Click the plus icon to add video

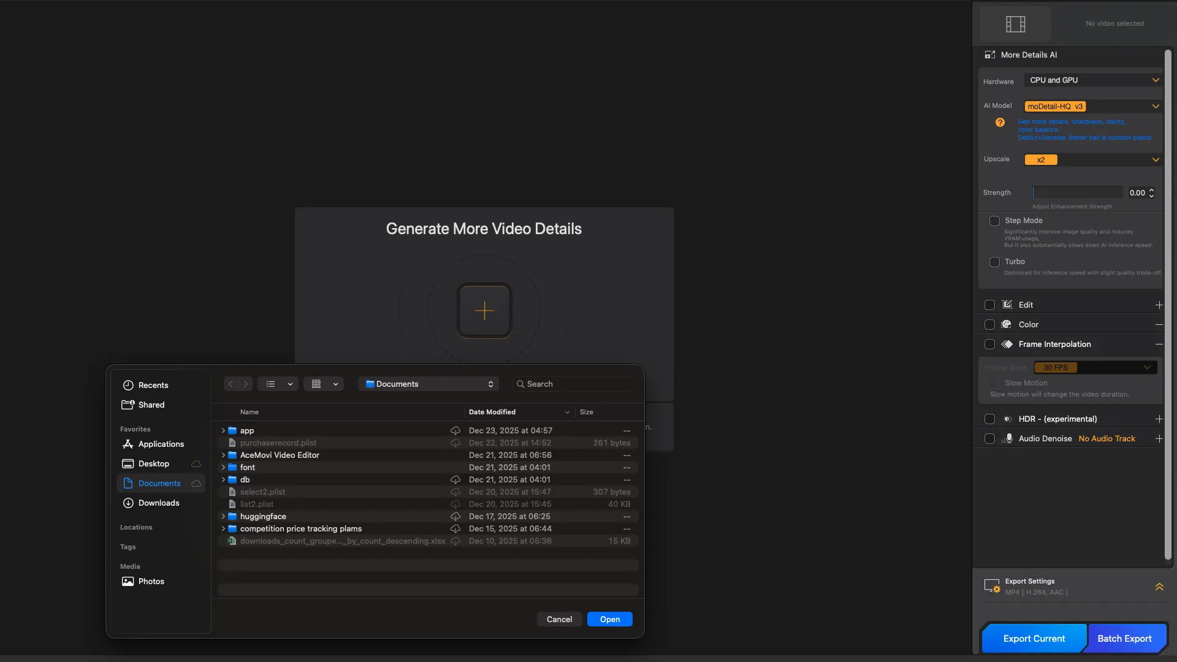coord(484,311)
